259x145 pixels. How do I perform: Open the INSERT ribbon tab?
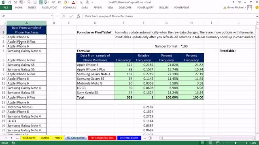(32, 8)
